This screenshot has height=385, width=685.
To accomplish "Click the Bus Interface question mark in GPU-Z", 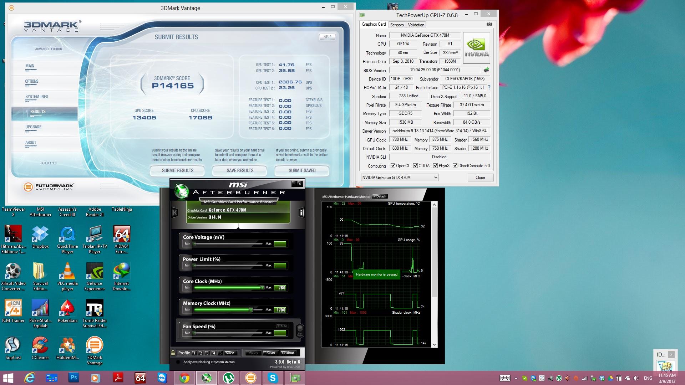I will 489,87.
